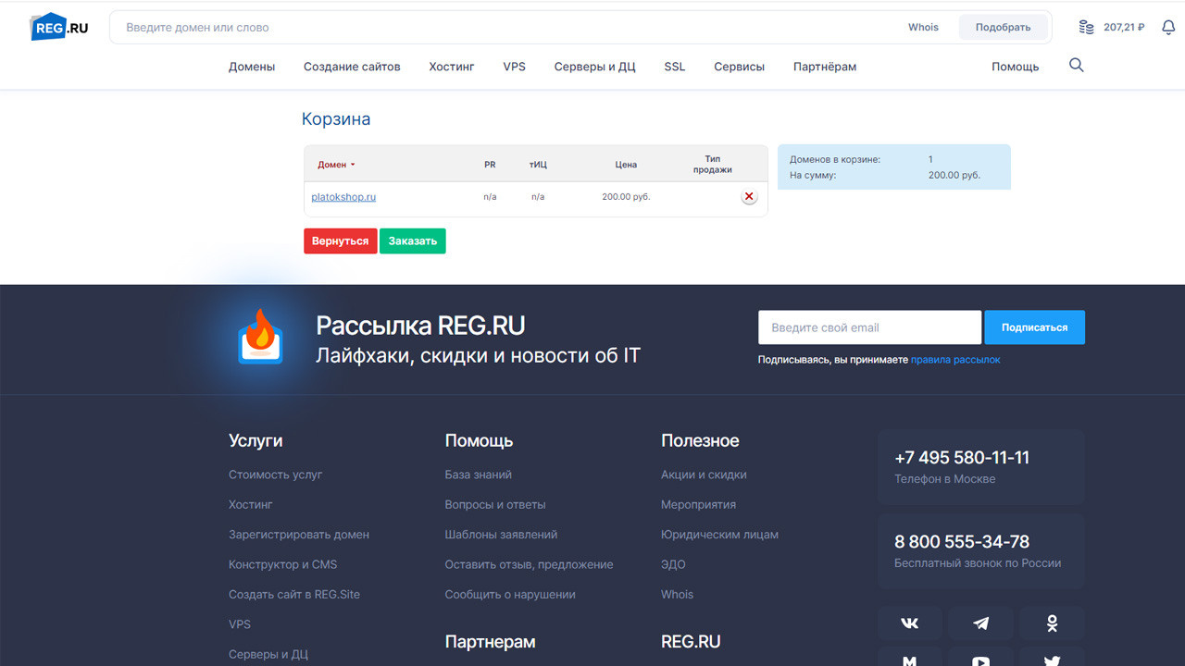The width and height of the screenshot is (1185, 666).
Task: Expand the Домены navigation menu
Action: coord(252,67)
